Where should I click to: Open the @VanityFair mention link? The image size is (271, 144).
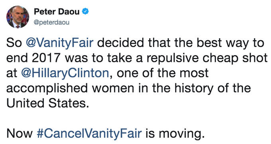[x=60, y=43]
